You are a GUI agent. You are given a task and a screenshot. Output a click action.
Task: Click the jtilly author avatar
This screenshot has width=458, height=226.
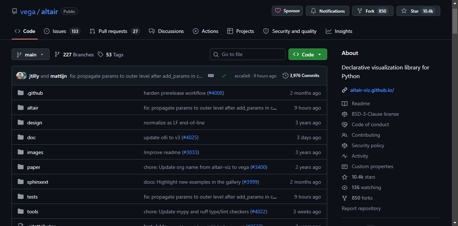click(x=20, y=76)
